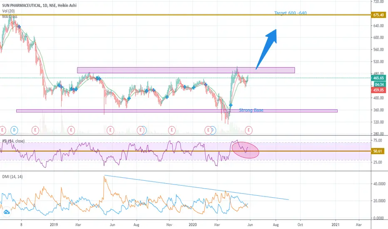Click the 75.00 RSI axis label
Viewport: 388px width, 229px height.
[378, 141]
